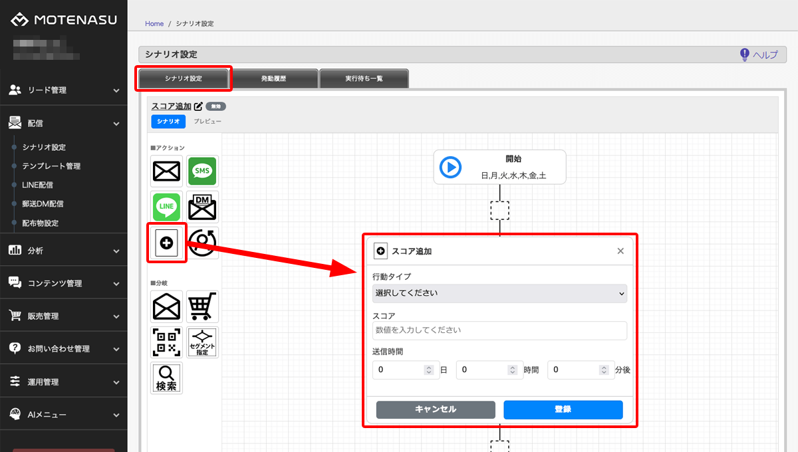
Task: Open the ヘルプ help link
Action: click(759, 55)
